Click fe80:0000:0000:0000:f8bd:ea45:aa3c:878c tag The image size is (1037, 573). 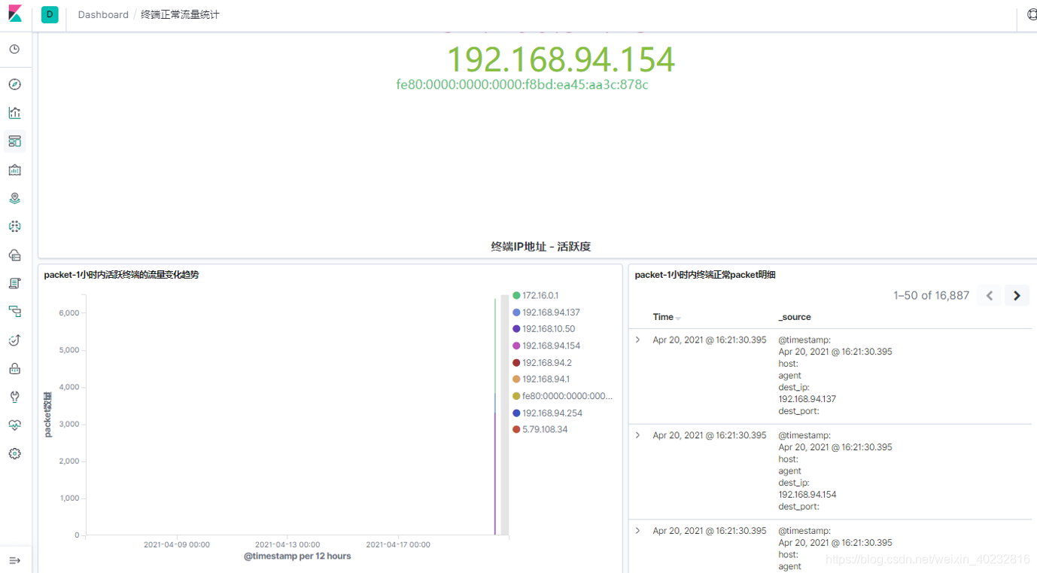pyautogui.click(x=522, y=84)
